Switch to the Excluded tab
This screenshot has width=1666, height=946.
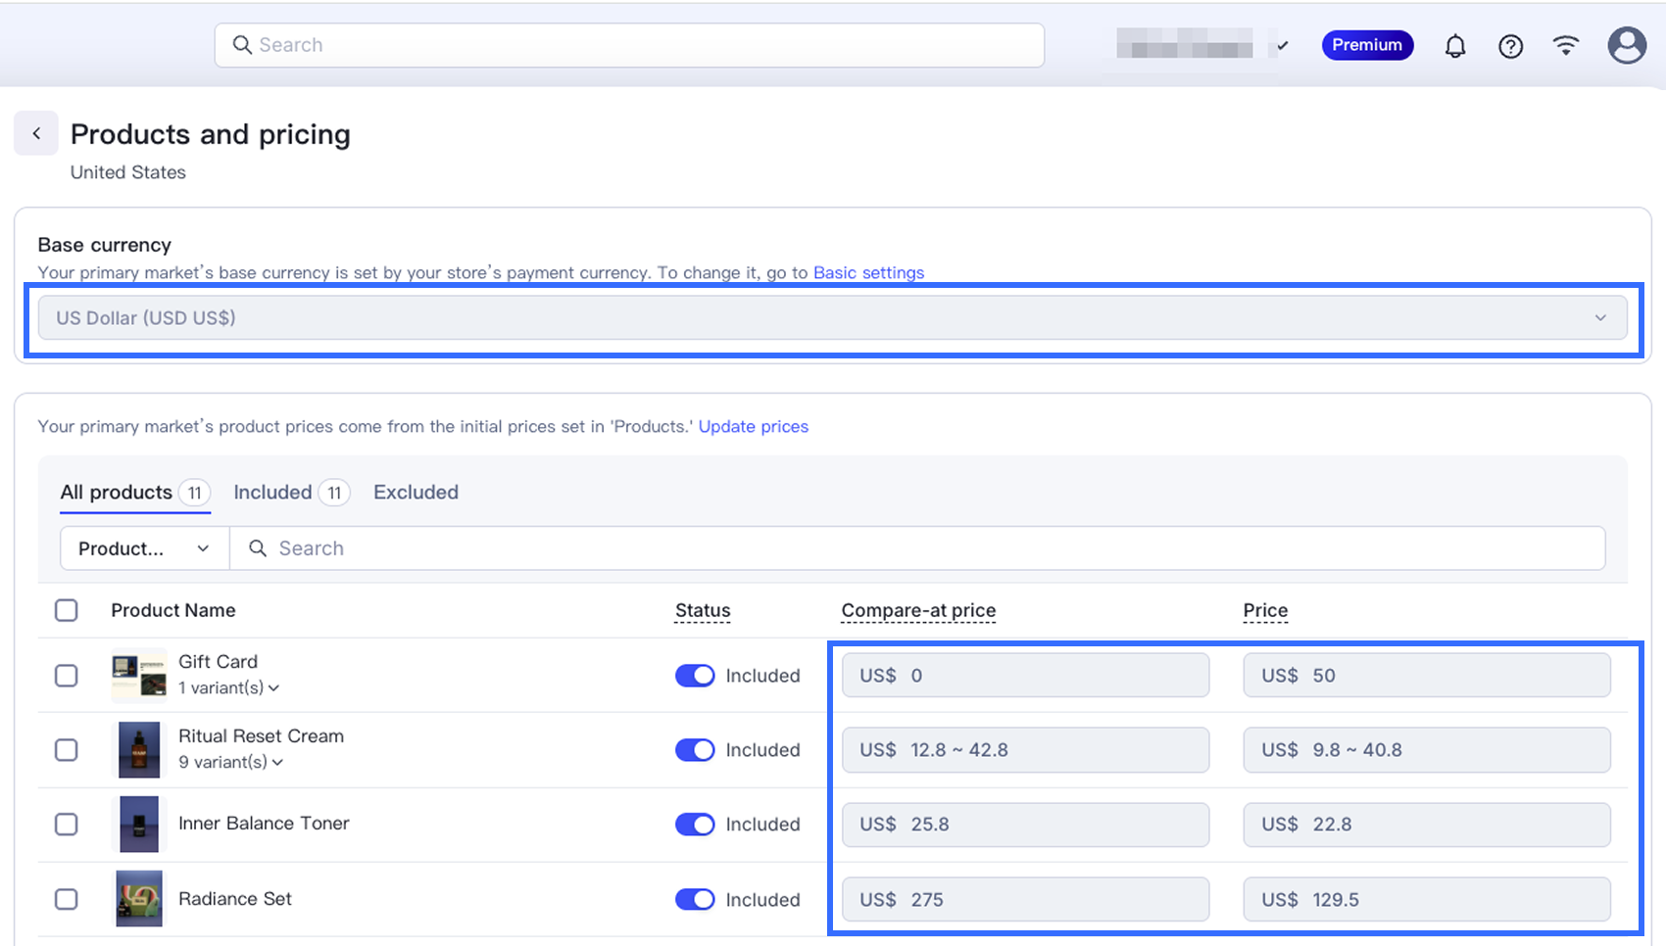[x=416, y=493]
